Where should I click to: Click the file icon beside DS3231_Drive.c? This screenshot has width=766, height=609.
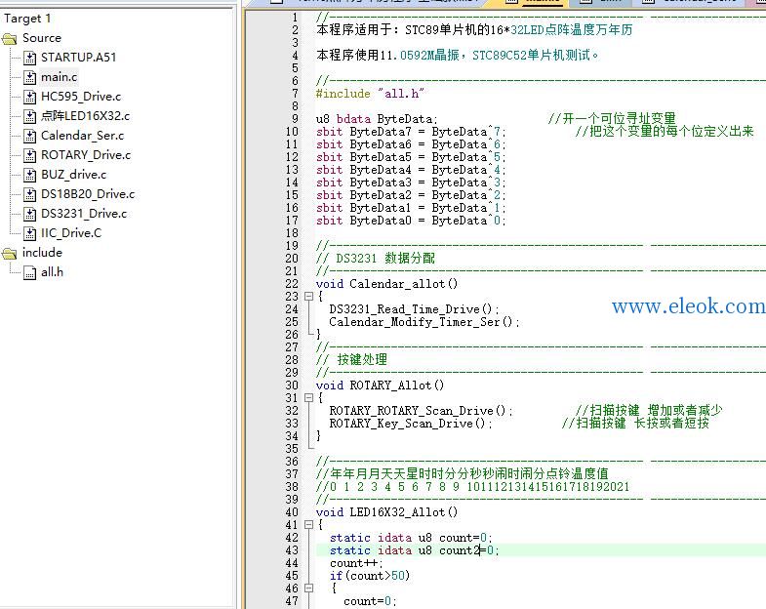click(x=30, y=214)
